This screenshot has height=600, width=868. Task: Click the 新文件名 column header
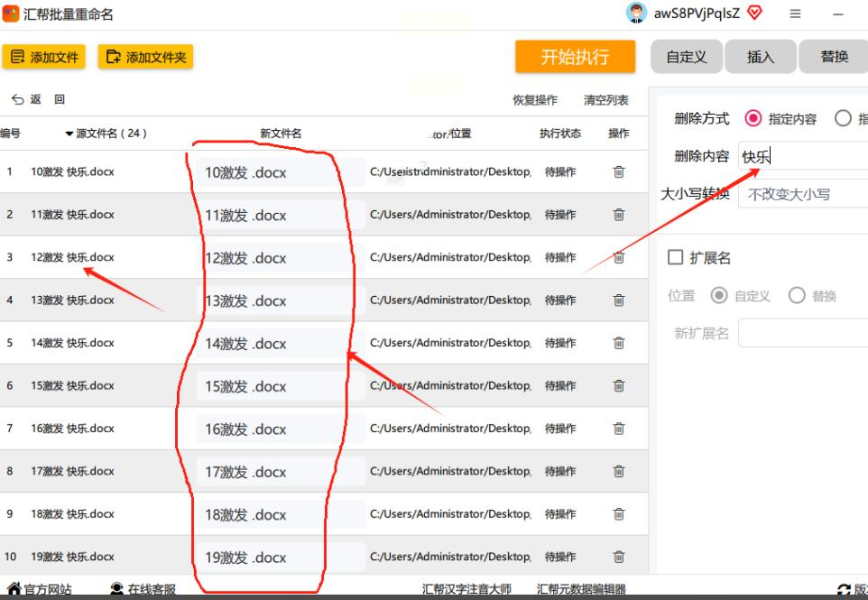pos(281,134)
